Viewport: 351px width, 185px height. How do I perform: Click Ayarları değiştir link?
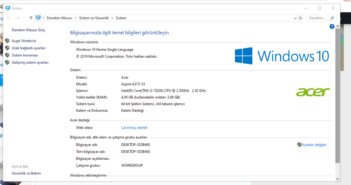tap(314, 145)
